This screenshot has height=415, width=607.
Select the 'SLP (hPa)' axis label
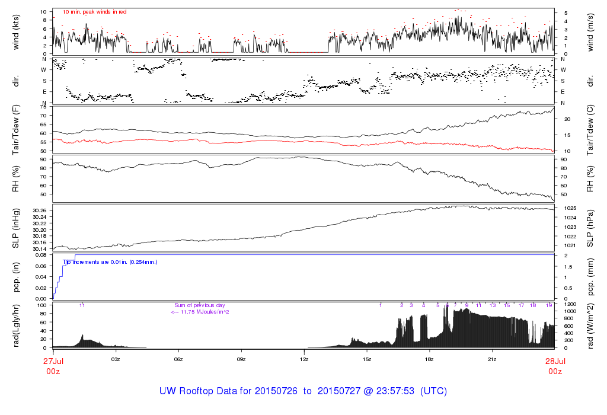590,228
